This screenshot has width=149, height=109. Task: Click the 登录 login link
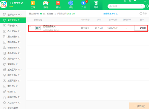pos(11,6)
